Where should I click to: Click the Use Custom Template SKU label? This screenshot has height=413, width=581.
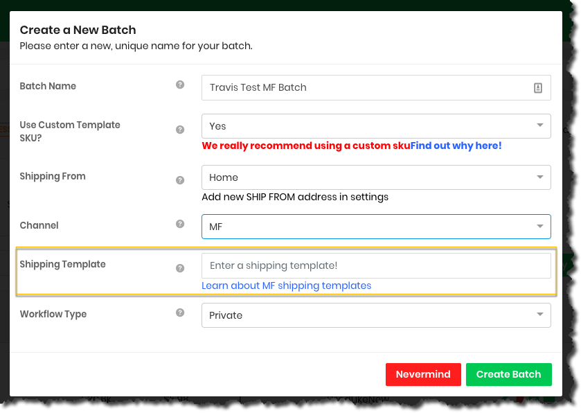pos(70,131)
